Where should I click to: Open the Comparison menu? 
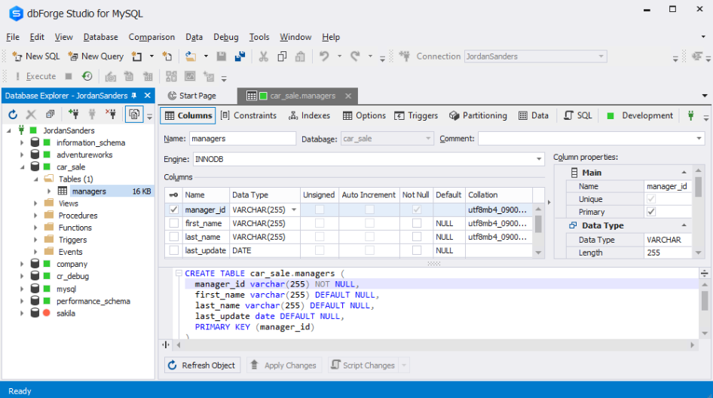151,37
